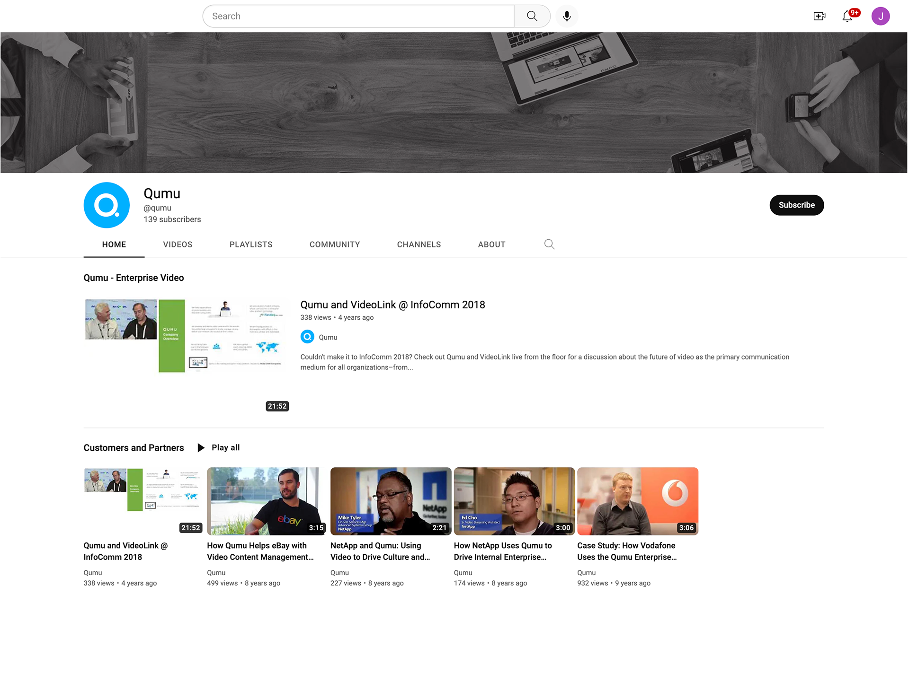The image size is (909, 699).
Task: Click the @qumu handle text
Action: pos(158,208)
